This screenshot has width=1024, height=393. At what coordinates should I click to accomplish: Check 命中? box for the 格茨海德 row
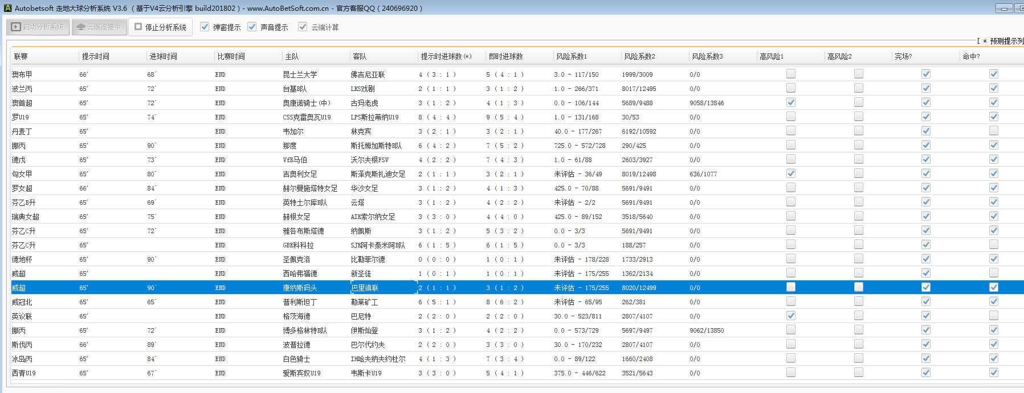993,316
